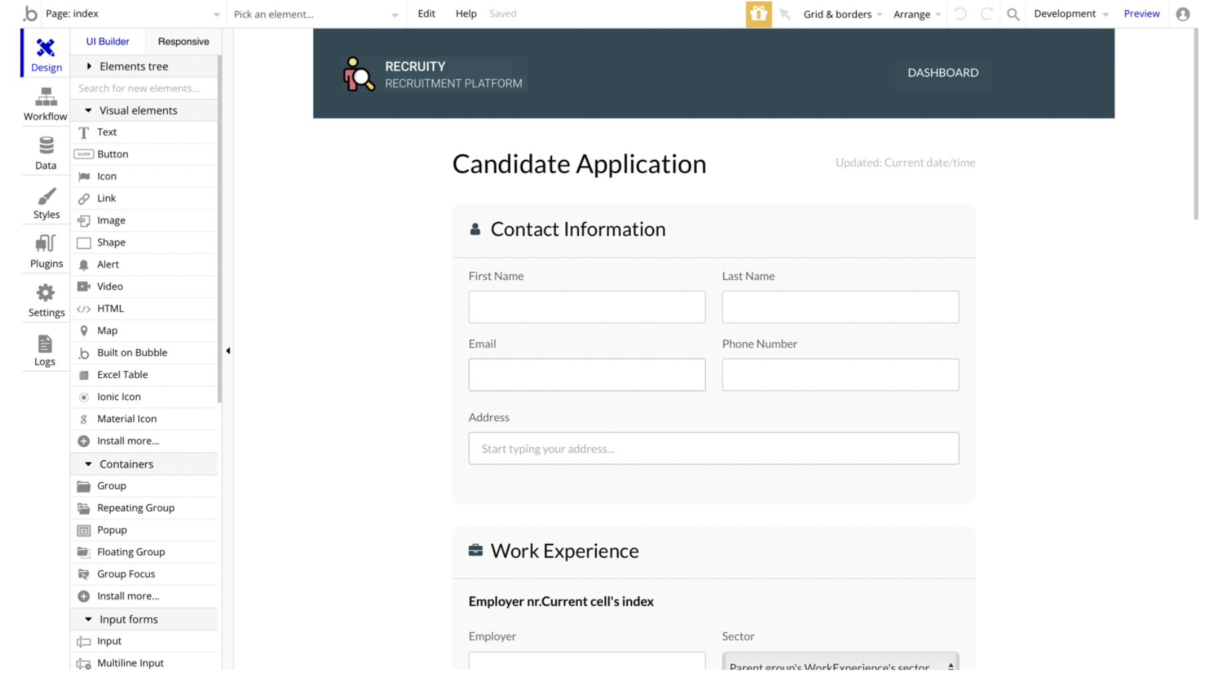Click the DASHBOARD button in the header

point(943,73)
